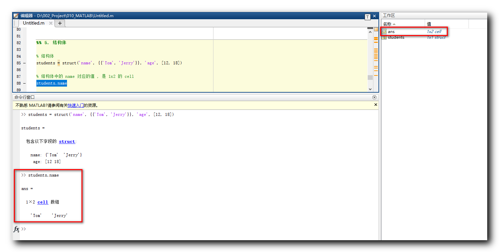Image resolution: width=499 pixels, height=252 pixels.
Task: Click highlighted students.name in editor
Action: pos(52,83)
